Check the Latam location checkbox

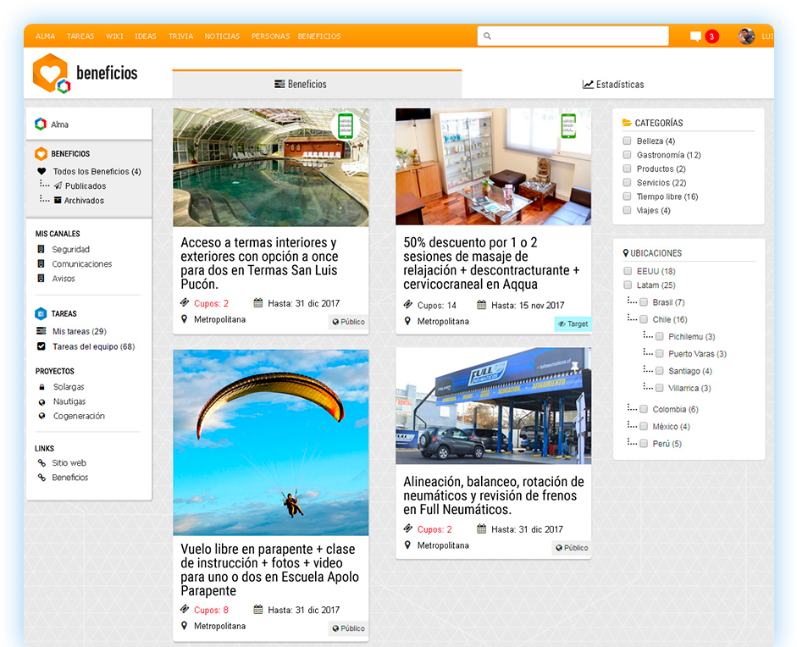[x=628, y=285]
